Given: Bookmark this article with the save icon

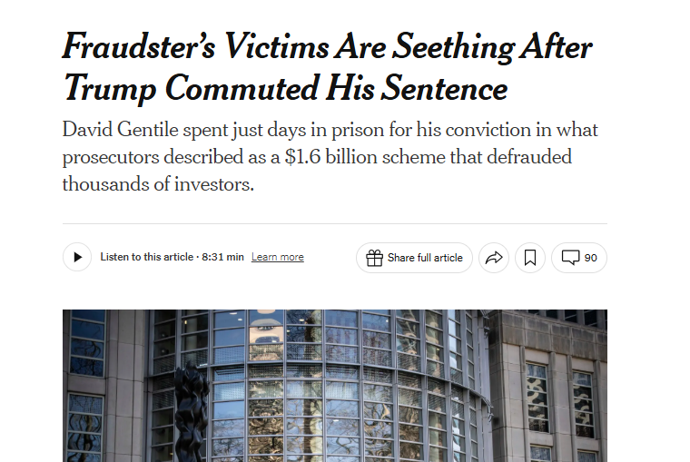Looking at the screenshot, I should [530, 258].
